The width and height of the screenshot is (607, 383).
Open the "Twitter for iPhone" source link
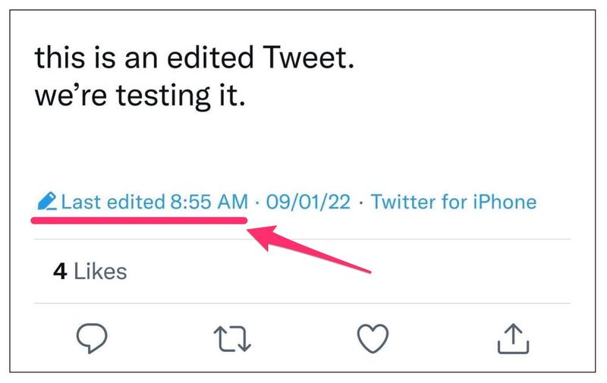[453, 202]
